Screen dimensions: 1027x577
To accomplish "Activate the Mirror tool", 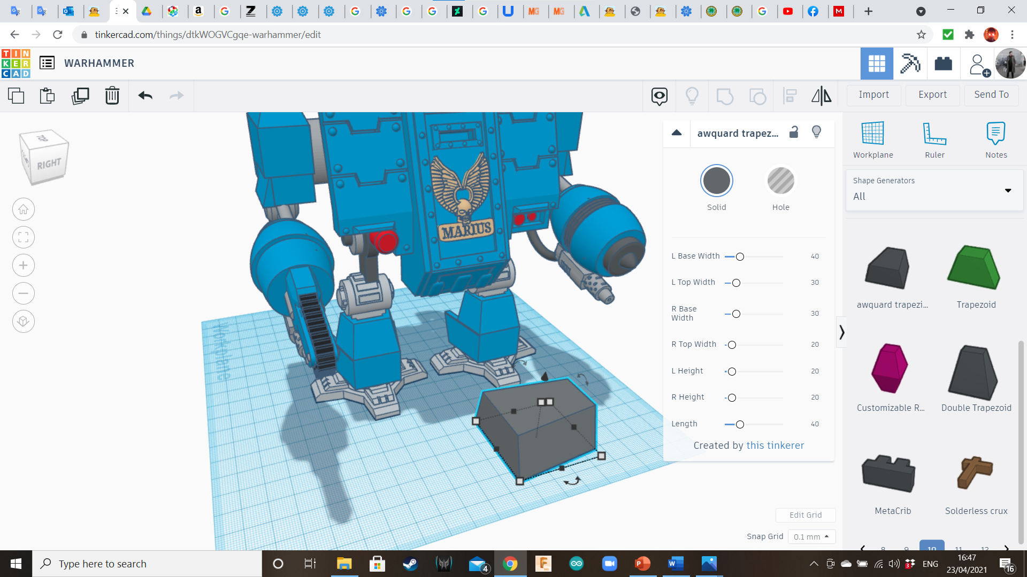I will point(822,96).
